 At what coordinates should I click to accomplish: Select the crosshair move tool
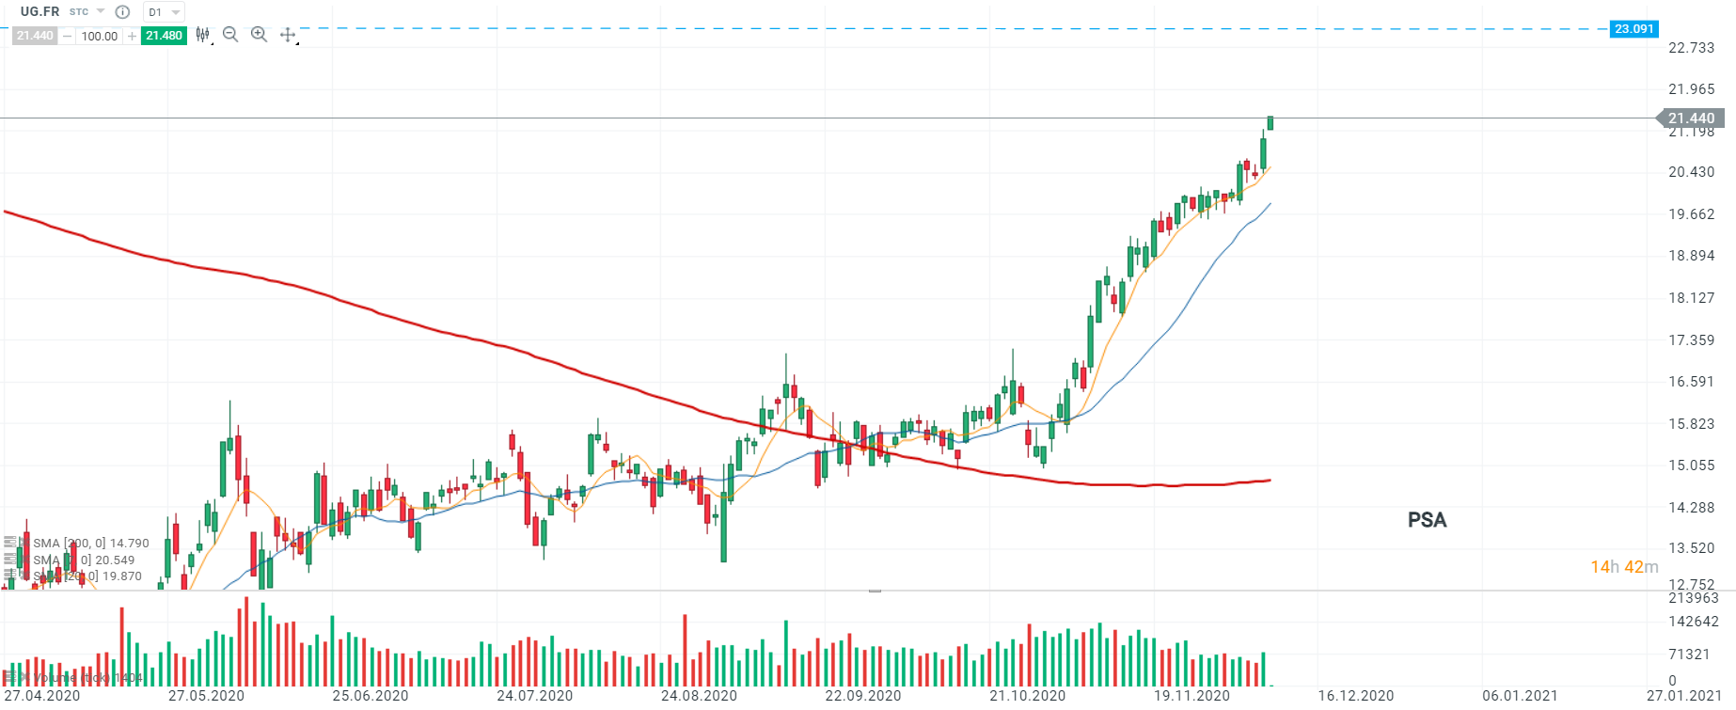288,35
